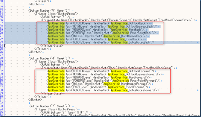Click line number 67 in the gutter
This screenshot has width=201, height=117.
[1, 23]
